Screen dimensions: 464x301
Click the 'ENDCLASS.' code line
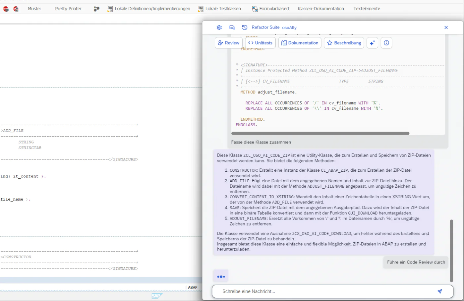click(247, 125)
